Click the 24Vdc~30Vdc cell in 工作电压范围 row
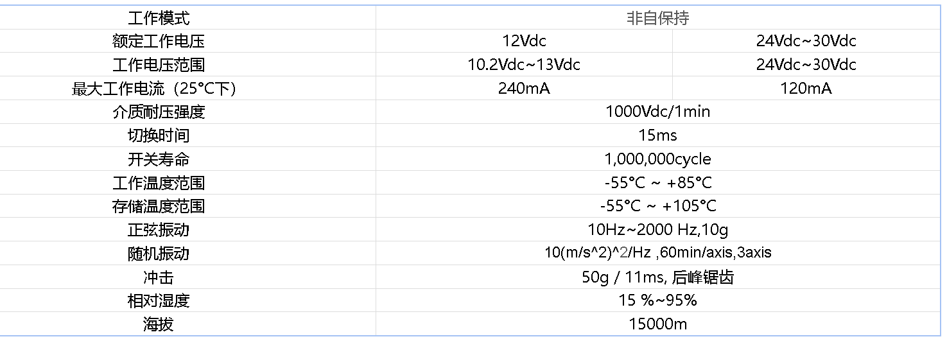The width and height of the screenshot is (947, 348). (x=806, y=65)
